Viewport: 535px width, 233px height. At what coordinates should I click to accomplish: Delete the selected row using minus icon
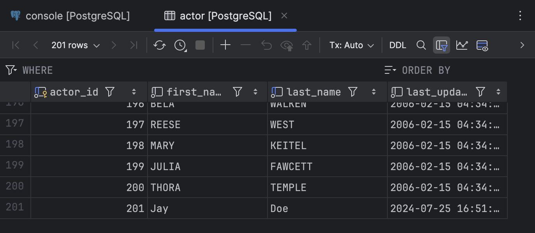245,45
